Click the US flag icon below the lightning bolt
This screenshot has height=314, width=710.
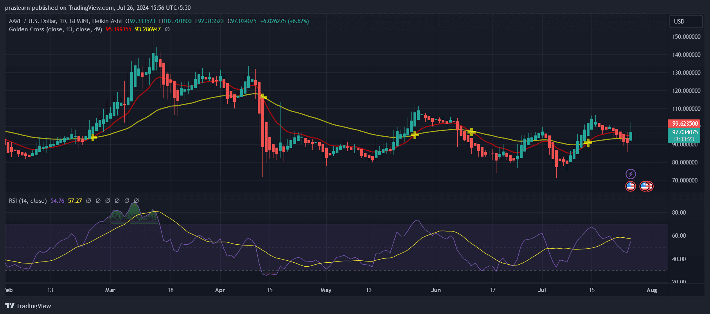(631, 186)
